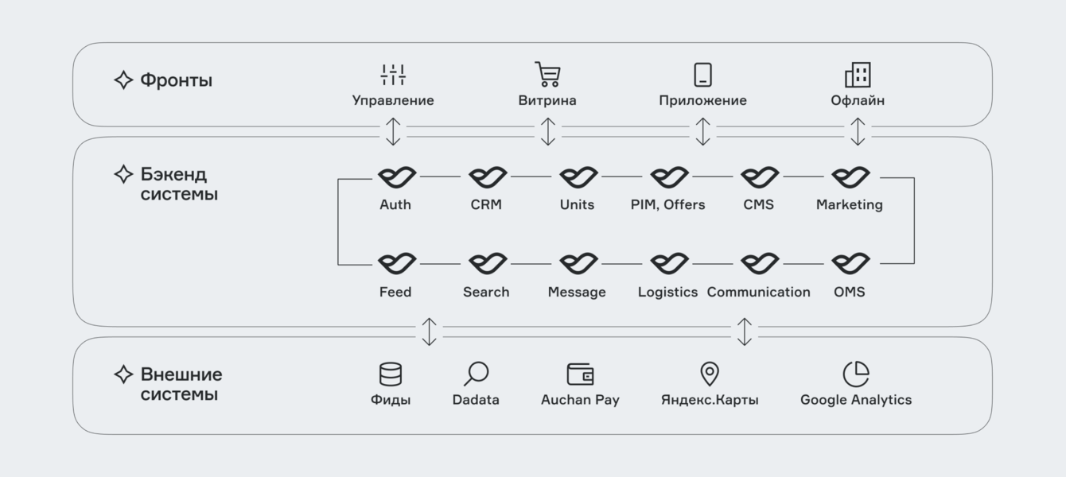The image size is (1066, 477).
Task: Click the Auchan Pay wallet icon
Action: click(x=580, y=374)
